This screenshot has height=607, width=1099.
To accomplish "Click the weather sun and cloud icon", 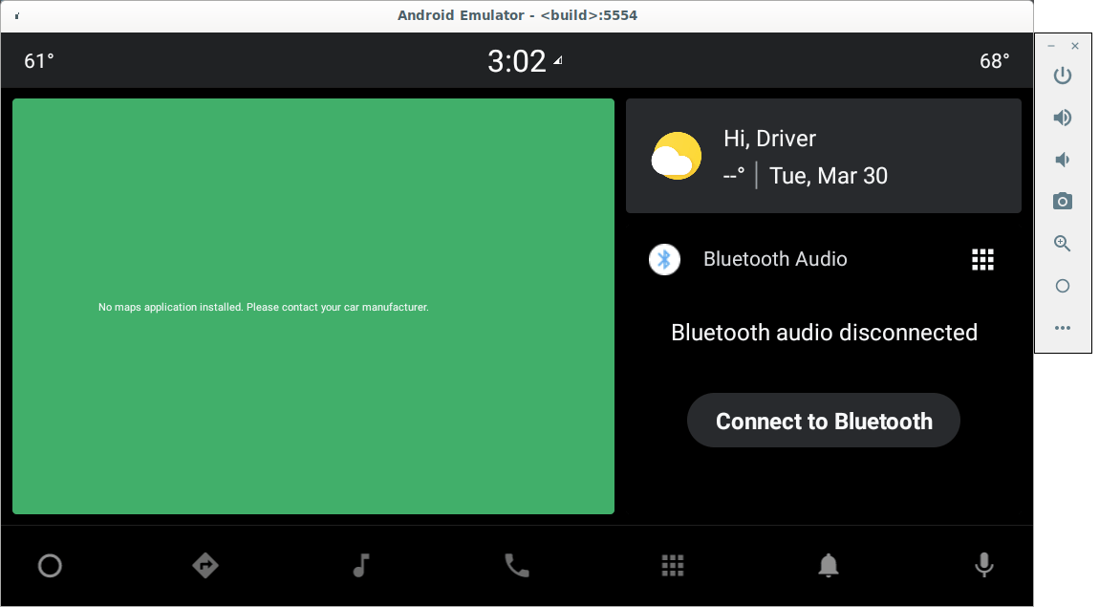I will 676,156.
